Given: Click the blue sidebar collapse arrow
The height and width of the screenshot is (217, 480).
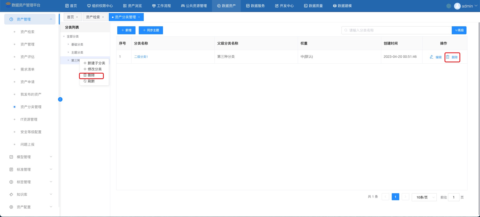Looking at the screenshot, I should point(60,99).
